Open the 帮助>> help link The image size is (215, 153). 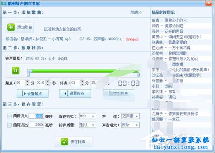point(136,12)
